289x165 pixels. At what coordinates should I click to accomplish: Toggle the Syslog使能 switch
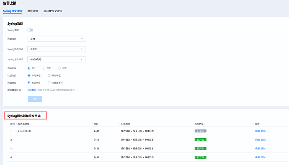click(x=30, y=30)
